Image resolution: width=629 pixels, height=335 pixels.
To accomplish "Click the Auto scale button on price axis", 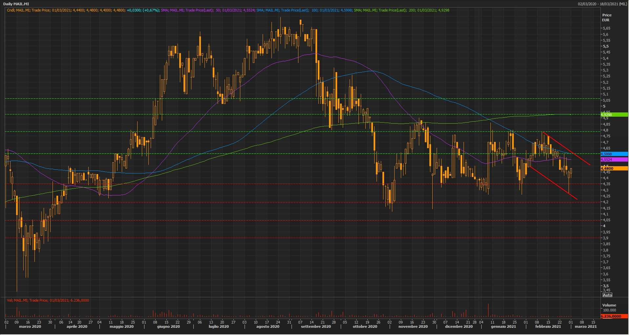I will click(607, 295).
